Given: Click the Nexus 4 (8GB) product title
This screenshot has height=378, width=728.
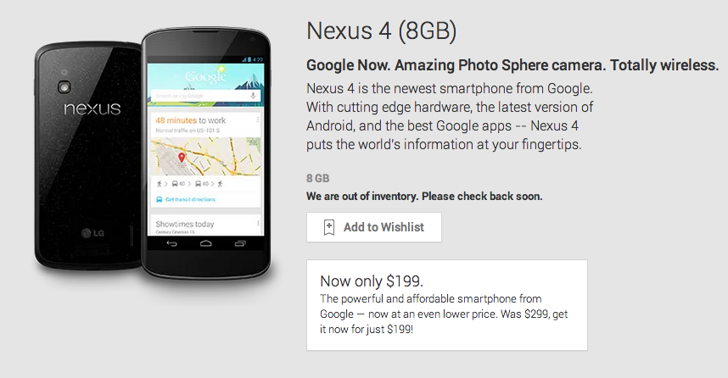Looking at the screenshot, I should (381, 31).
